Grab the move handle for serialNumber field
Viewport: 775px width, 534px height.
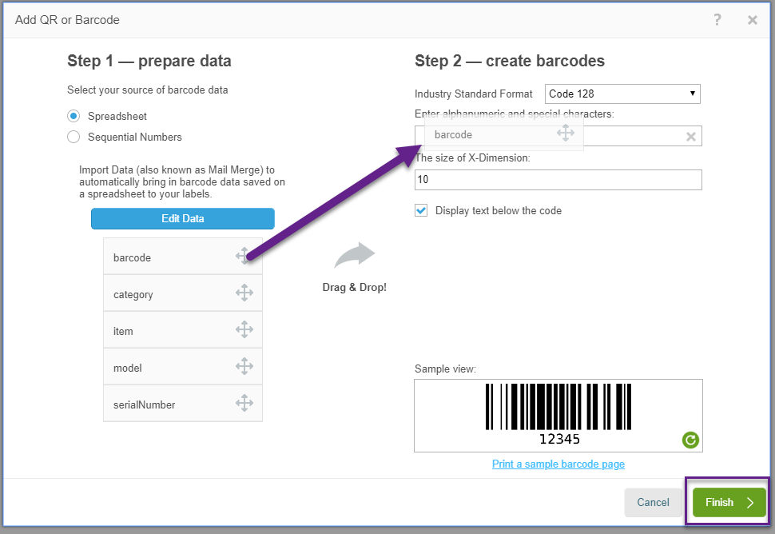coord(244,403)
